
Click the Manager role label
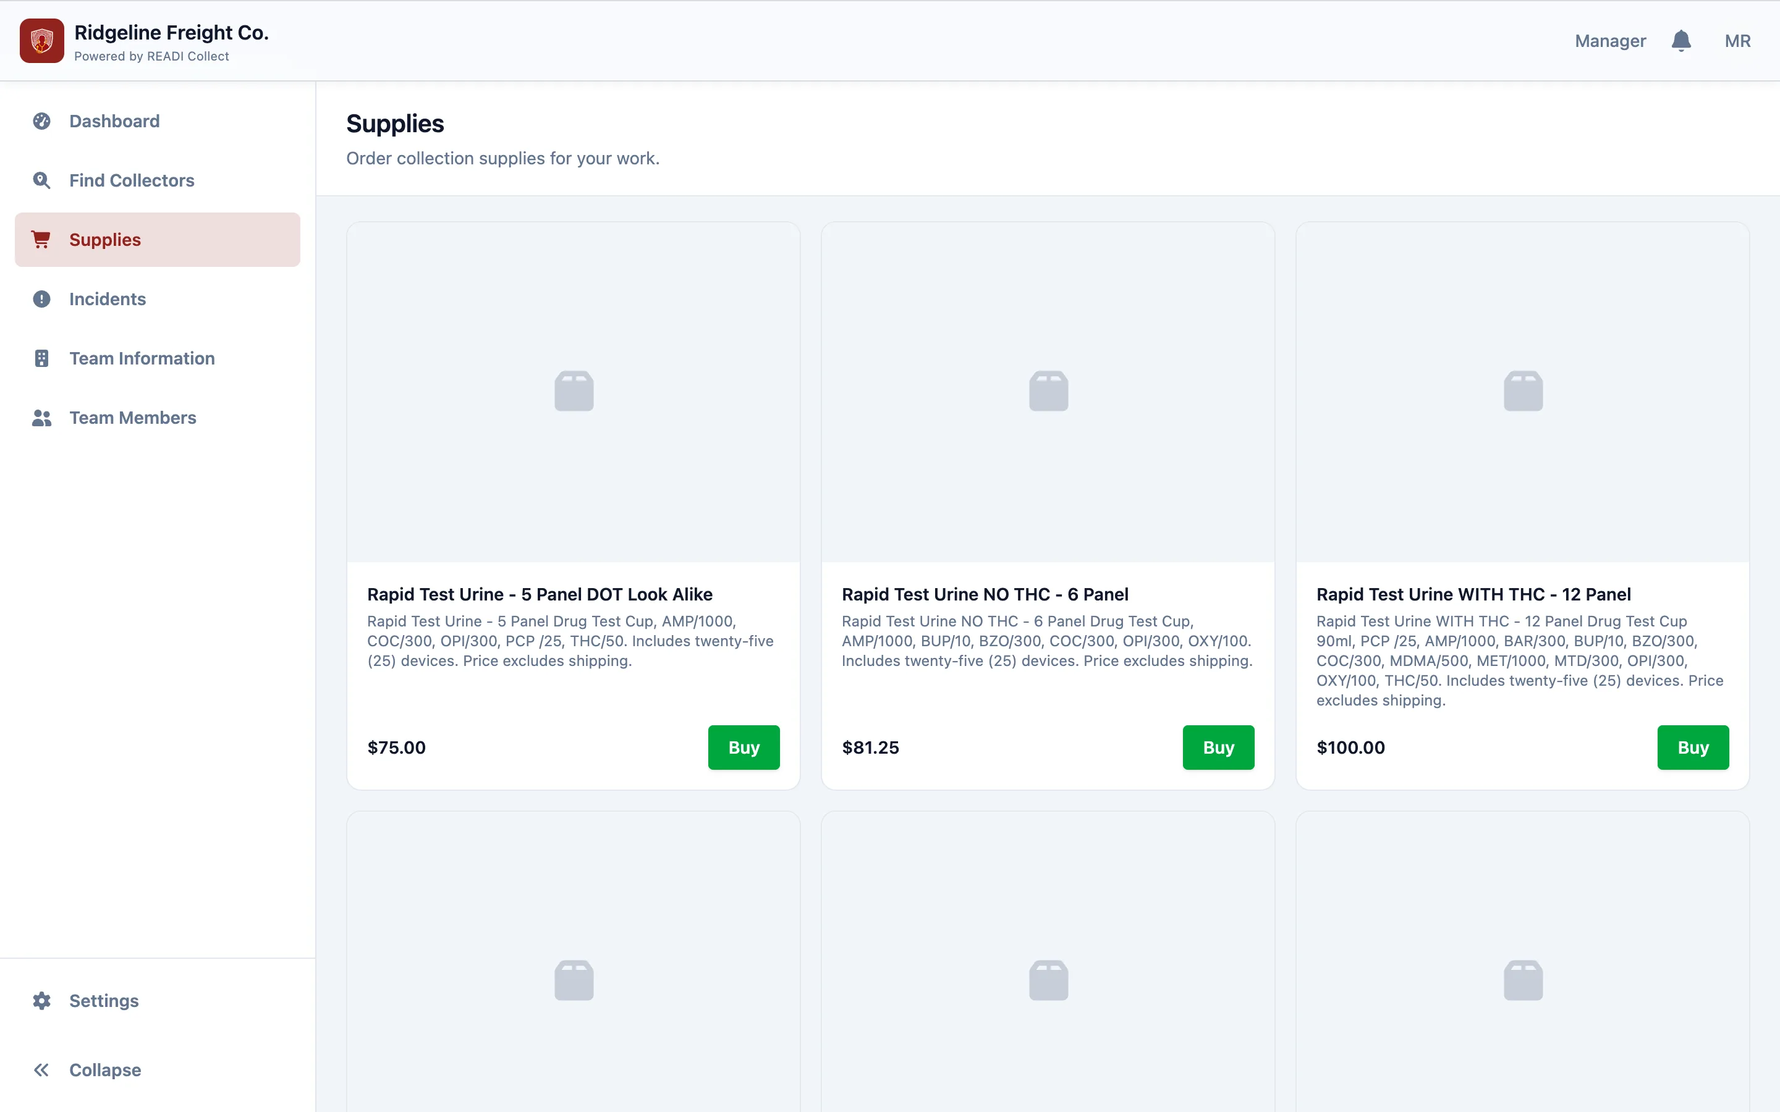tap(1610, 41)
